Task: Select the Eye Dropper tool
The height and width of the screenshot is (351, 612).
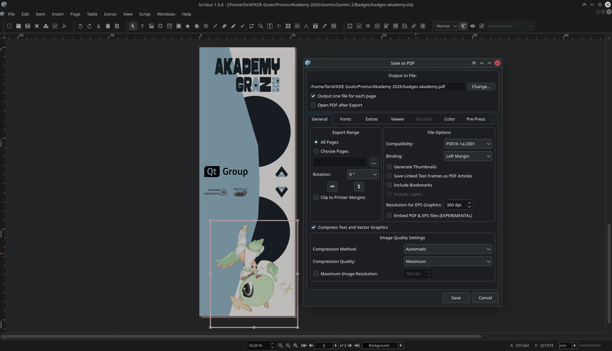Action: point(325,26)
